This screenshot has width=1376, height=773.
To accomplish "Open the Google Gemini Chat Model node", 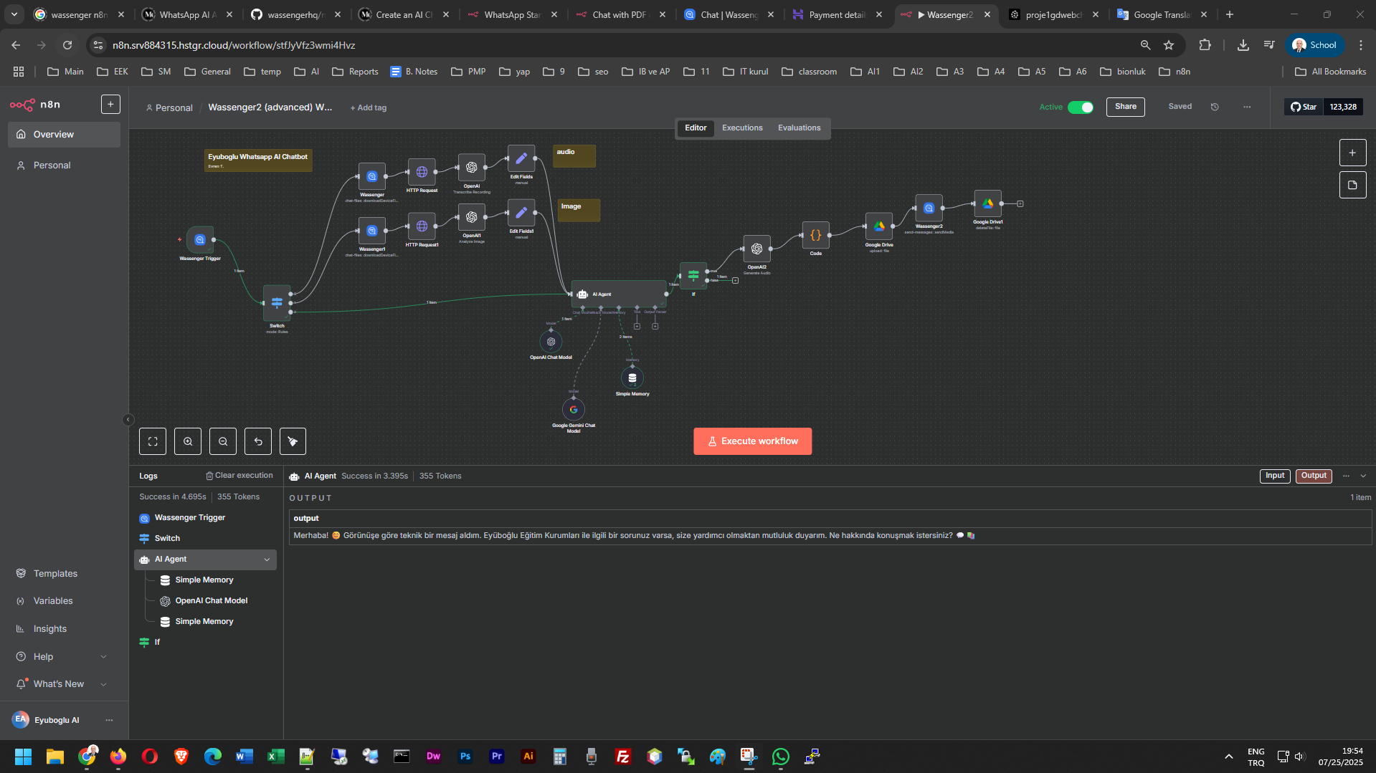I will click(x=573, y=410).
